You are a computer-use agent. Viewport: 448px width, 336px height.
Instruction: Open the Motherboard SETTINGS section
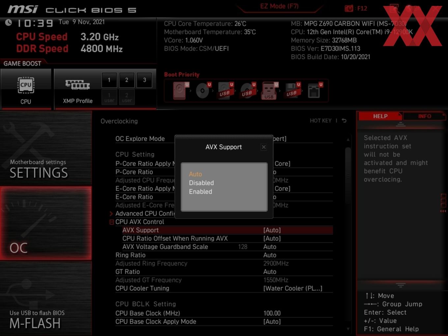coord(46,148)
